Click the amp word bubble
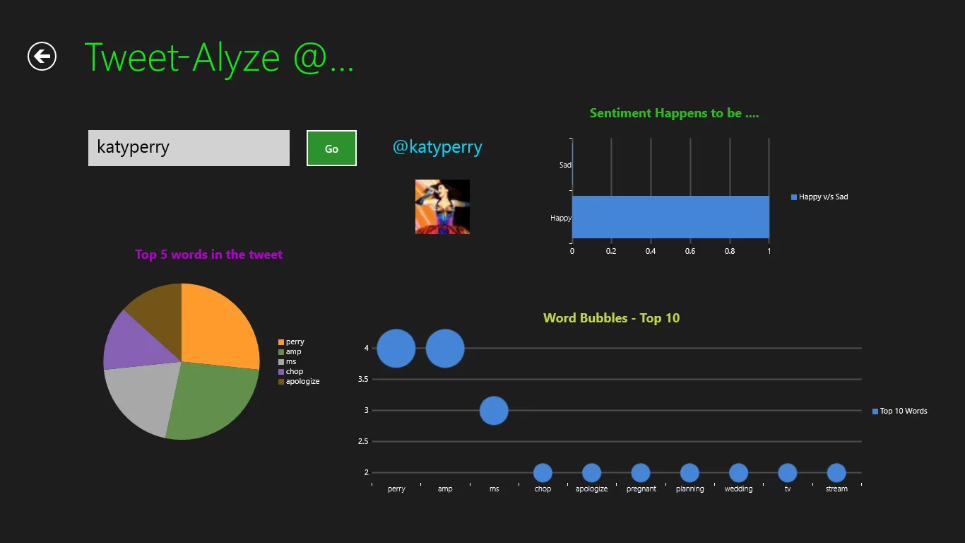 (x=445, y=349)
